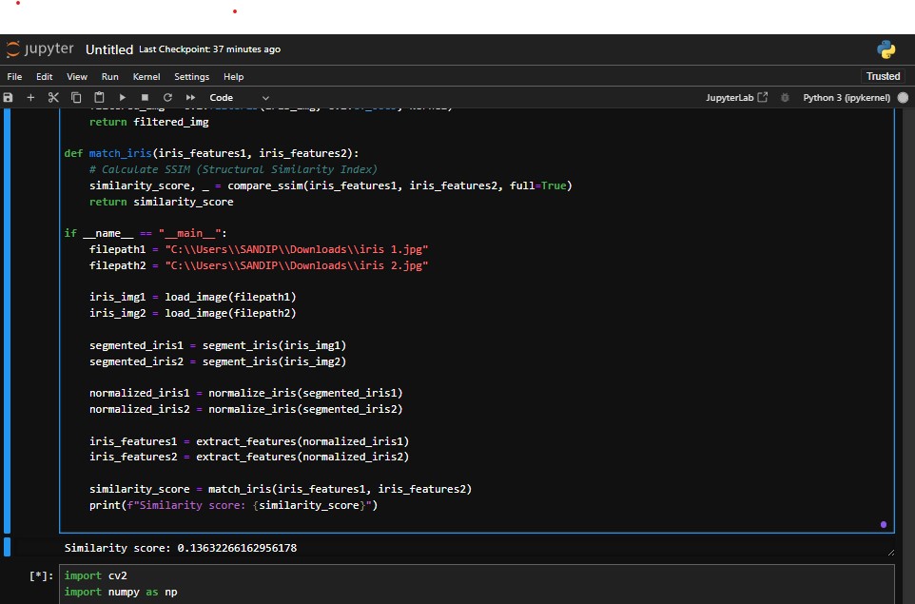Image resolution: width=915 pixels, height=604 pixels.
Task: Rename the notebook title Untitled
Action: click(109, 49)
